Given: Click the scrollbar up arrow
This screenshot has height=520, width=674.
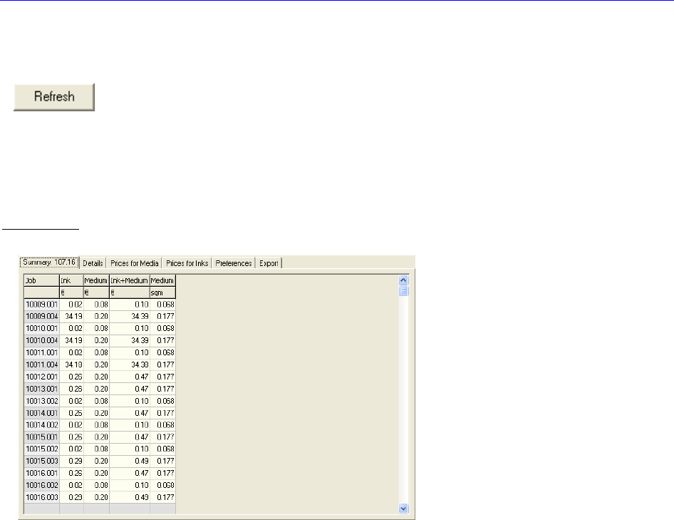Looking at the screenshot, I should pos(403,280).
